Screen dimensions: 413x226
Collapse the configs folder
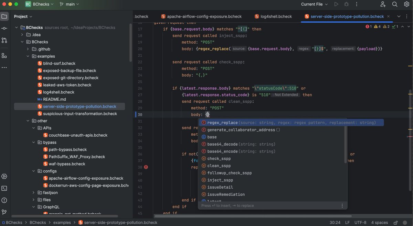click(x=34, y=171)
